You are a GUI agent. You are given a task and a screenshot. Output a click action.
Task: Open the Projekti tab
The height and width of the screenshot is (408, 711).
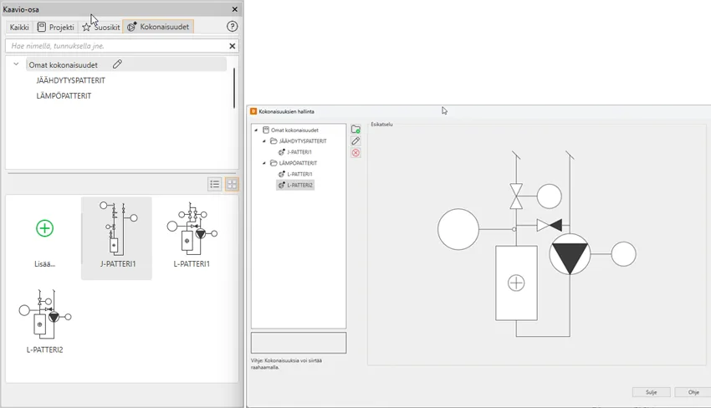tap(55, 27)
